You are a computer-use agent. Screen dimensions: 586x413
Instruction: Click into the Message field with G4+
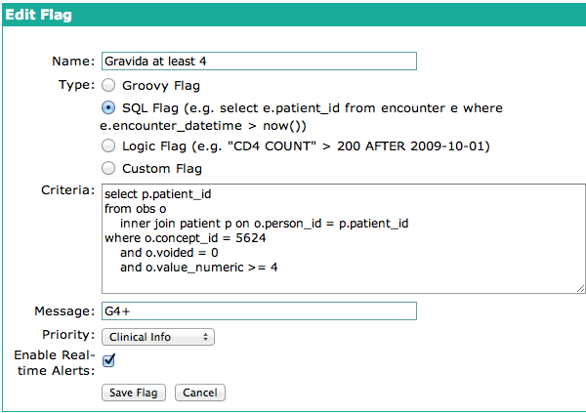click(x=259, y=311)
